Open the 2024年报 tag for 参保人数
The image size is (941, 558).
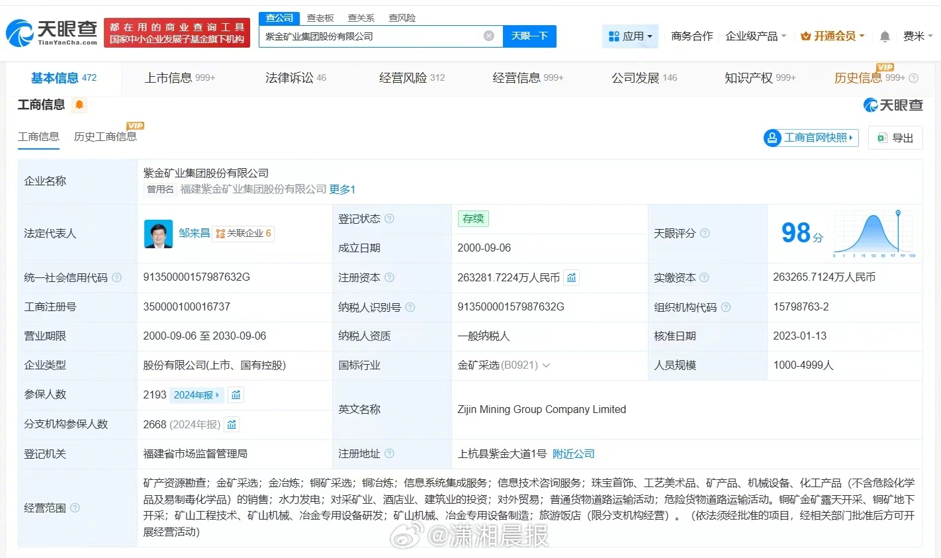pos(197,395)
